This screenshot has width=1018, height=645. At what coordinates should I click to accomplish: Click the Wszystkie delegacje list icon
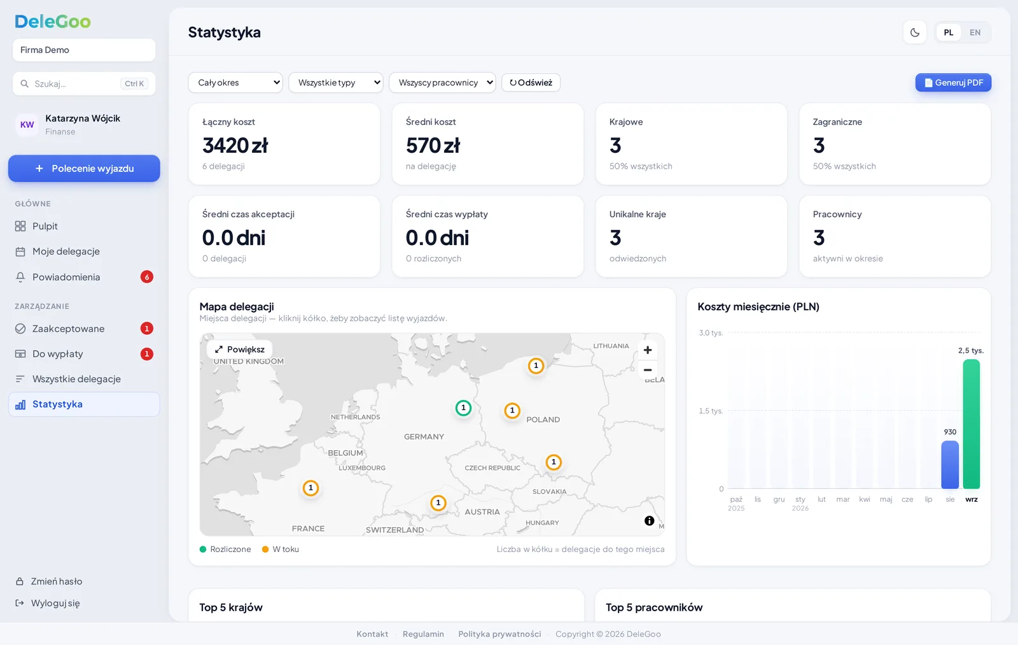[x=20, y=379]
